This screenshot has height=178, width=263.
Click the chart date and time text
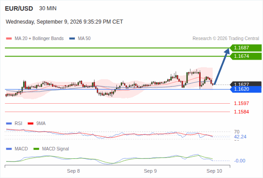[x=64, y=22]
